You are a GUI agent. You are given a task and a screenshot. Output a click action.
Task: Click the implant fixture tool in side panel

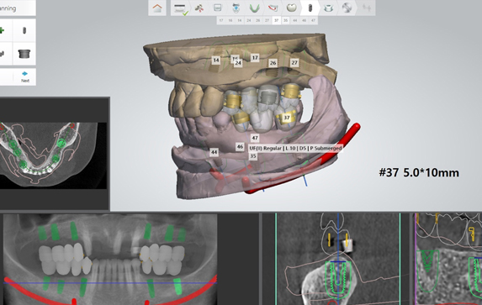point(24,30)
